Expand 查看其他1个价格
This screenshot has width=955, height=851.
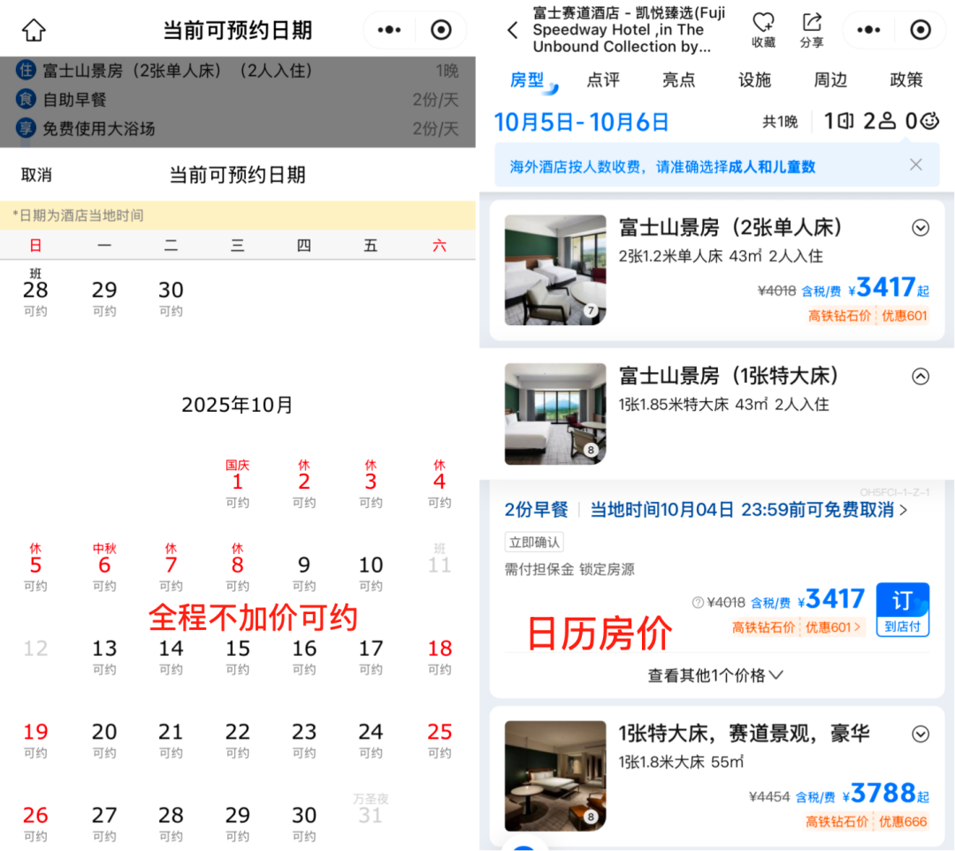pos(715,675)
